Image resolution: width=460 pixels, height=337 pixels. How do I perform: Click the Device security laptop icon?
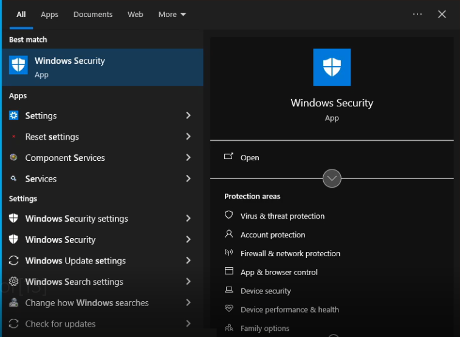click(x=229, y=290)
